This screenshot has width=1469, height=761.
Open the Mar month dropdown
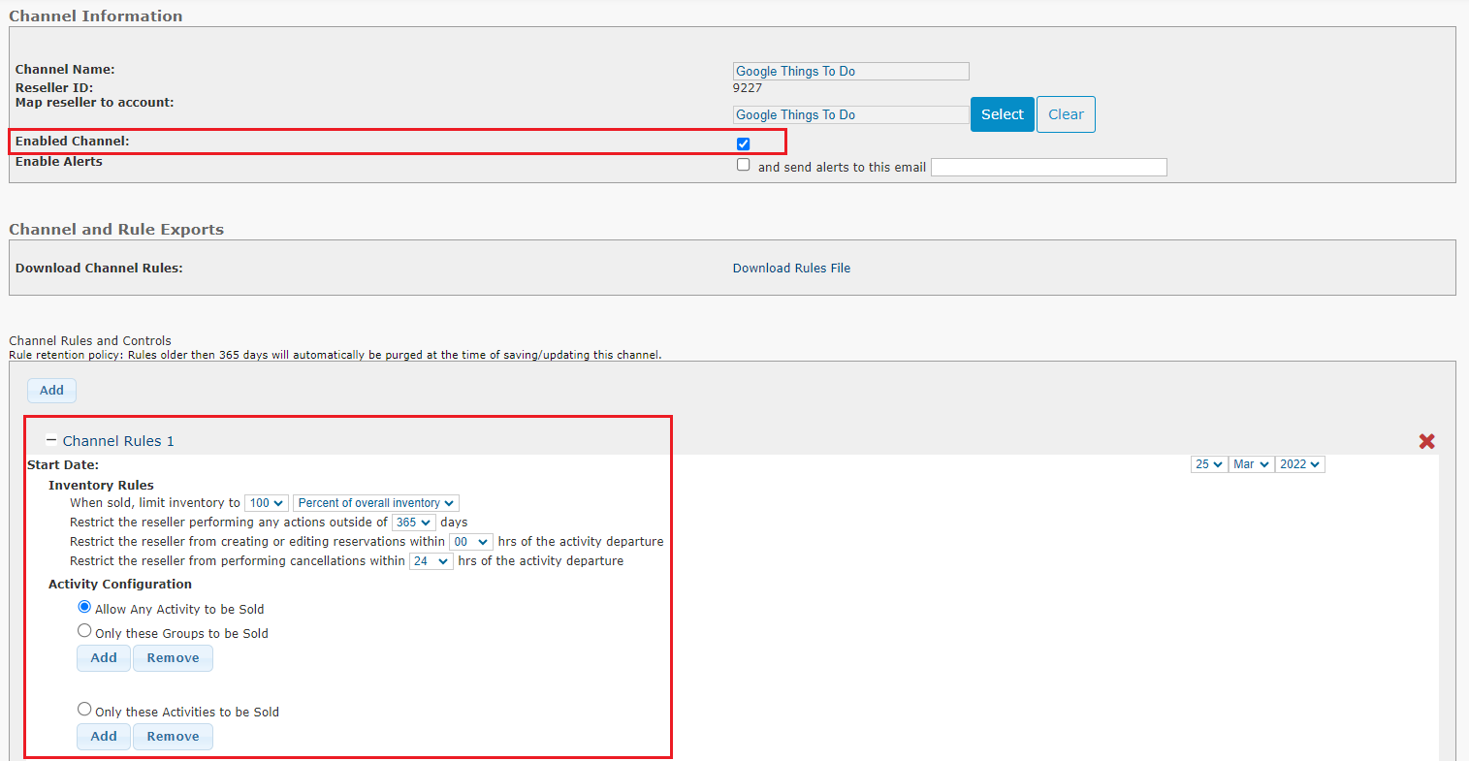[1251, 463]
